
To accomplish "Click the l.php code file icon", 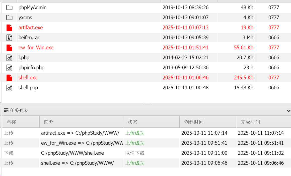I will click(x=9, y=58).
